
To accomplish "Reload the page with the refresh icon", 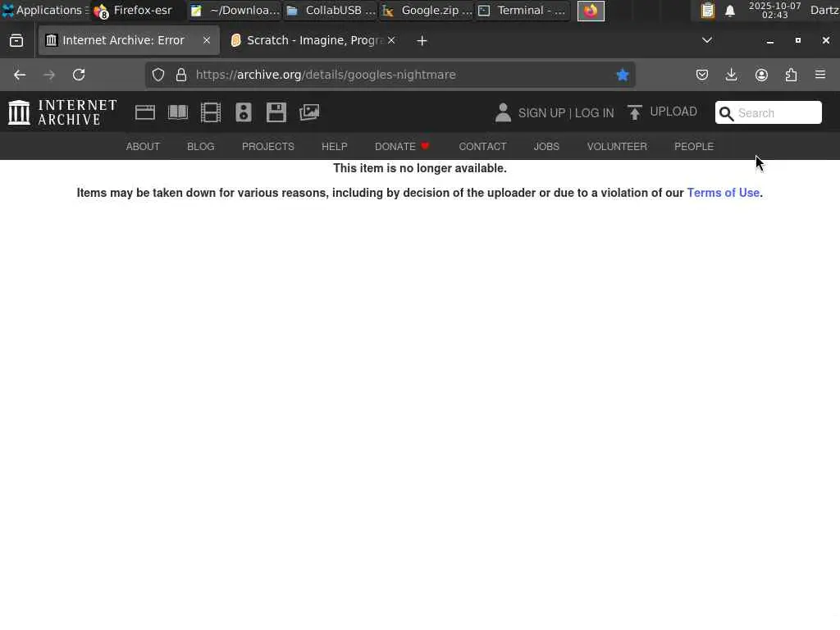I will pos(79,75).
